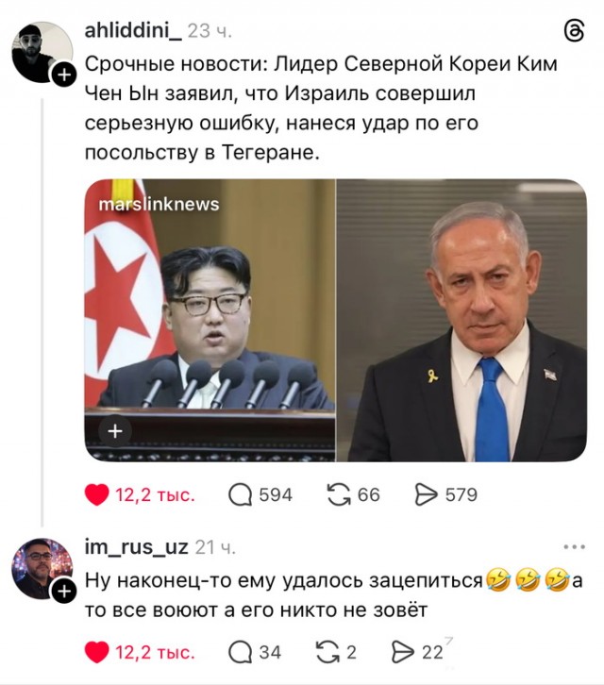Open the post text starting with Срочные новости

pos(321,108)
